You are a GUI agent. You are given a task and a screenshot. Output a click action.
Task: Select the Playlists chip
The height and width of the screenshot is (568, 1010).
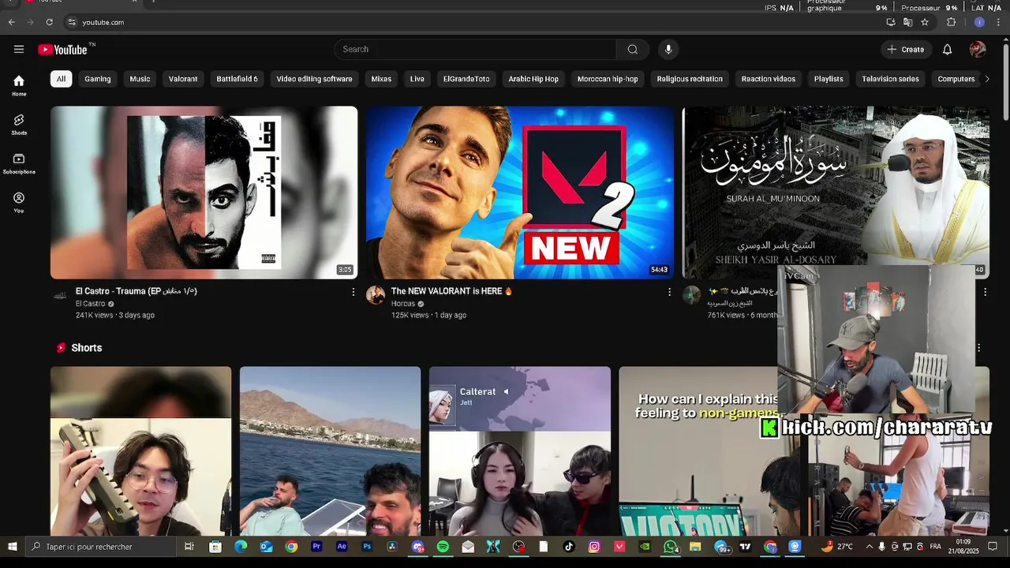tap(829, 79)
